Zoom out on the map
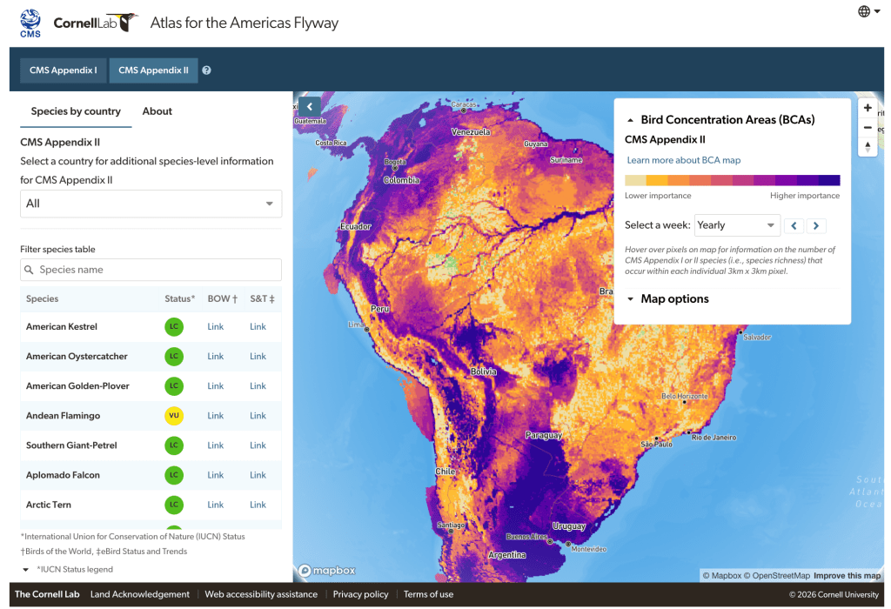 point(868,127)
